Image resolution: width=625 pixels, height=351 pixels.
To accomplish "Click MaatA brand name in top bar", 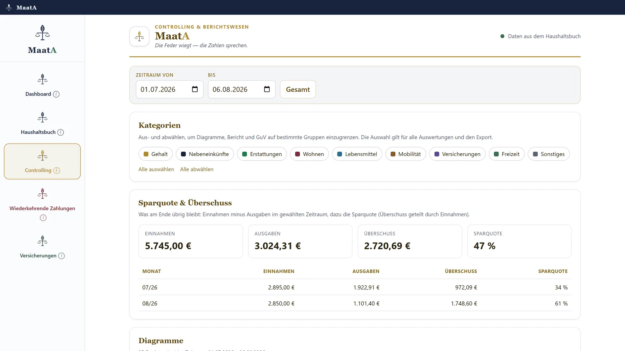I will coord(27,7).
